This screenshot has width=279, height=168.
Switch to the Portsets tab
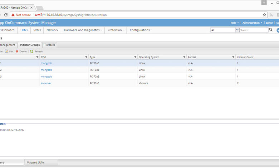tap(50, 45)
